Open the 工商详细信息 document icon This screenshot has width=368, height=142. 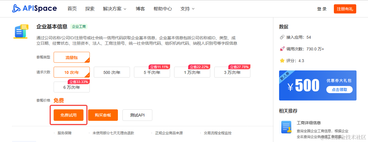(286, 127)
